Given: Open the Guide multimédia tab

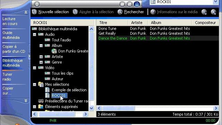Looking at the screenshot, I should [x=11, y=35].
